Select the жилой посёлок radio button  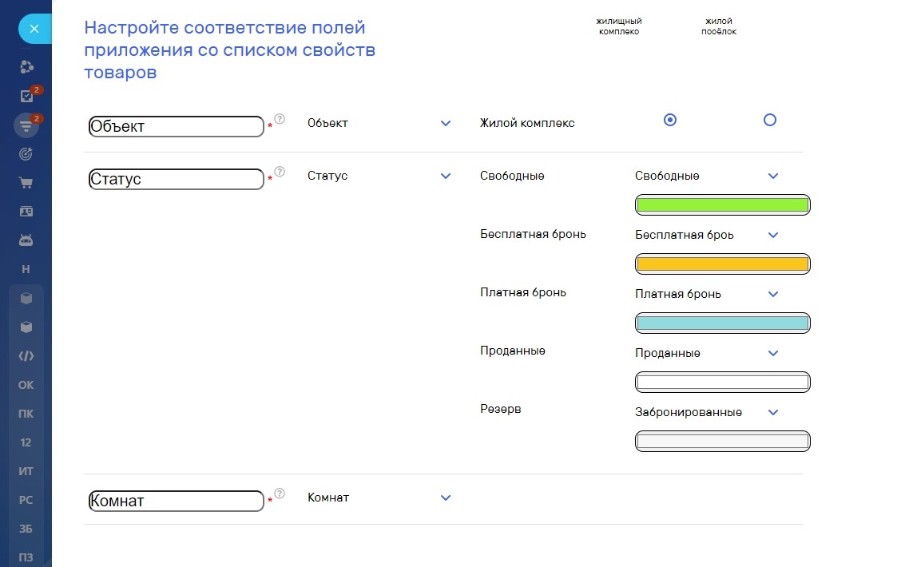pyautogui.click(x=769, y=120)
